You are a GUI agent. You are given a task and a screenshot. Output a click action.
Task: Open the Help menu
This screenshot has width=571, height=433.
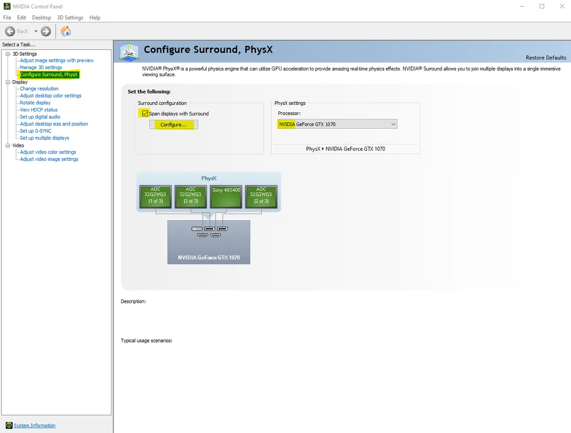[x=95, y=17]
